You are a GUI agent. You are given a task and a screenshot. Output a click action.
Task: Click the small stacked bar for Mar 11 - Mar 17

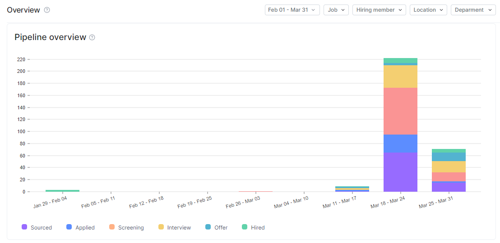point(352,189)
